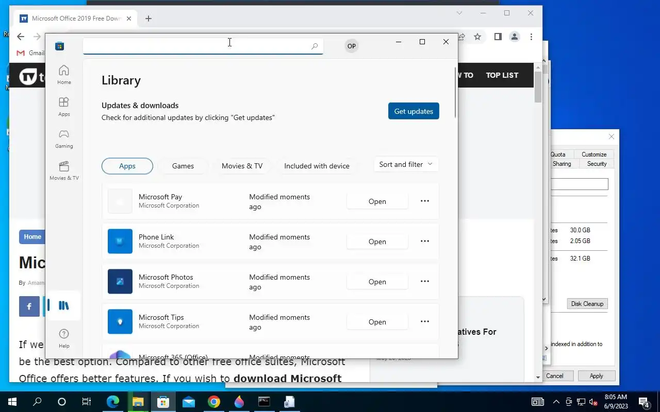Viewport: 660px width, 412px height.
Task: Open Mail app from taskbar
Action: [189, 402]
